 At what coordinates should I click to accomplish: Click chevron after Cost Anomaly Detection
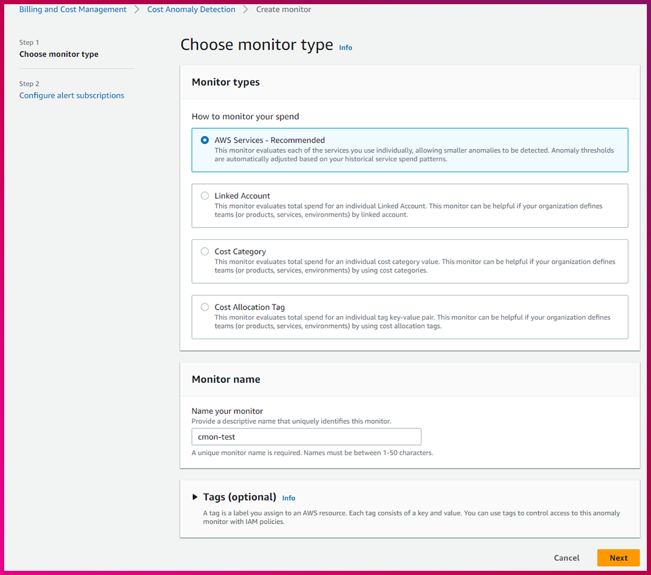(x=246, y=9)
